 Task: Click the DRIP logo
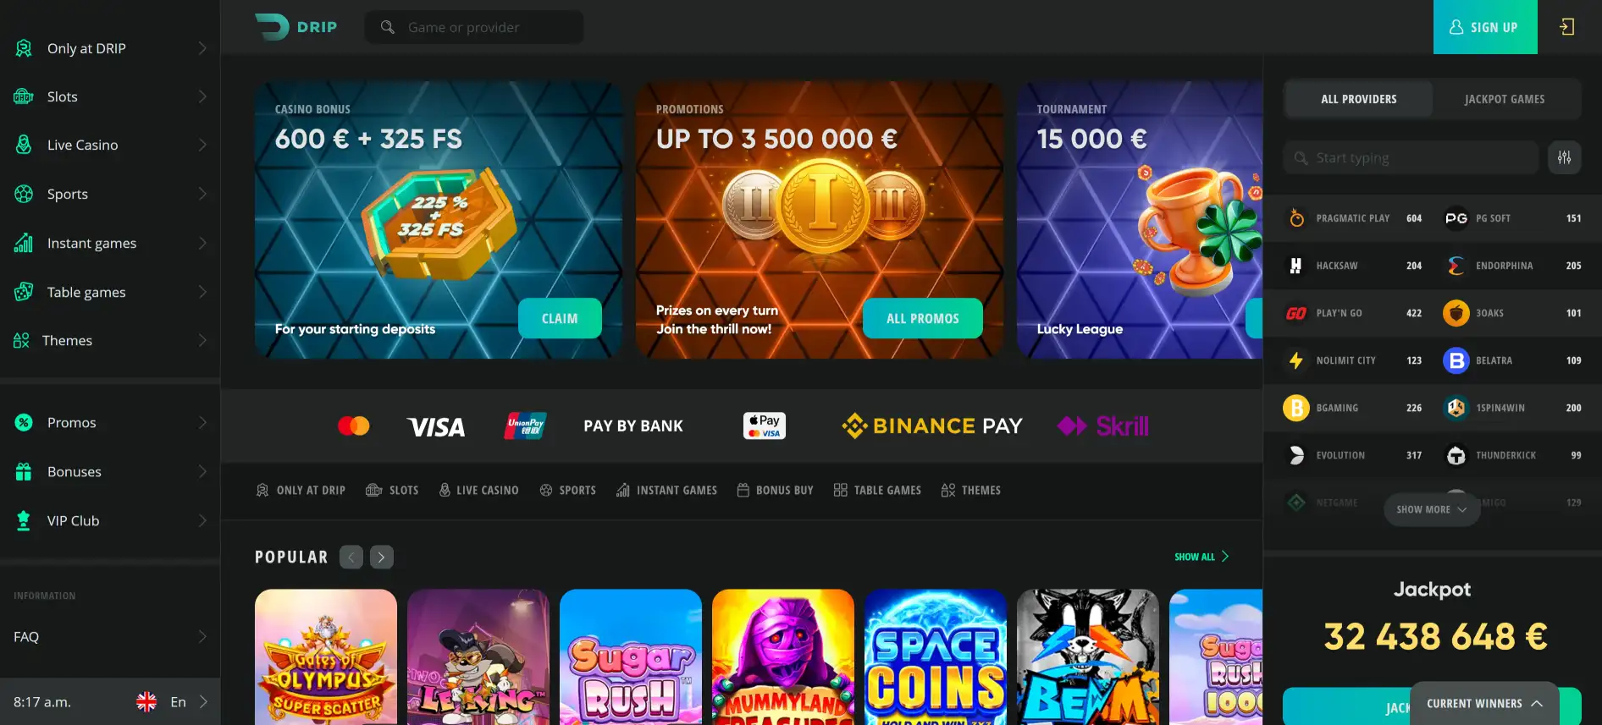(296, 27)
